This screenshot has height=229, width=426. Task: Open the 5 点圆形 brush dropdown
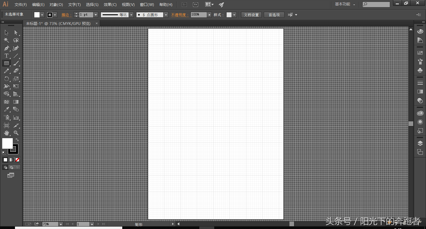click(x=166, y=15)
